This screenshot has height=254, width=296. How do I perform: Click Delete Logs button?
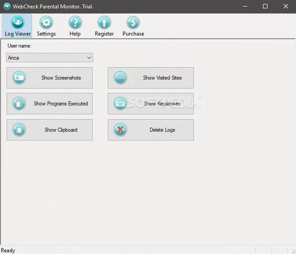coord(151,130)
